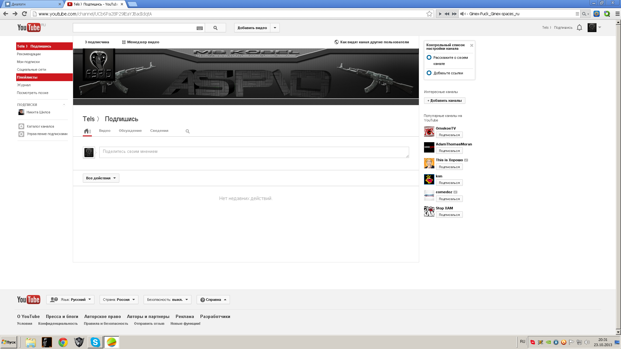Screen dimensions: 621x349
Task: Click the Поделитесь своим мнением text box
Action: coord(254,152)
